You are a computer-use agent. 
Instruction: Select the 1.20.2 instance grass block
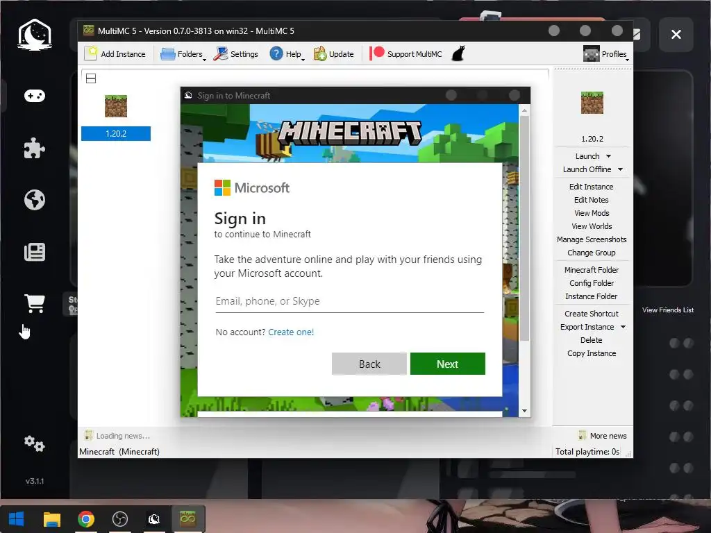[116, 106]
